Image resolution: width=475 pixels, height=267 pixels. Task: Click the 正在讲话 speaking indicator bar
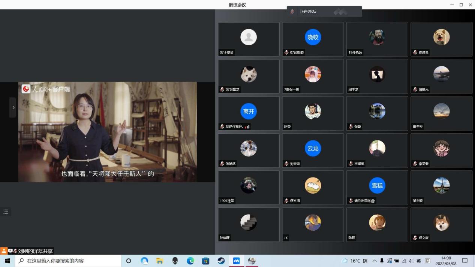[x=324, y=12]
